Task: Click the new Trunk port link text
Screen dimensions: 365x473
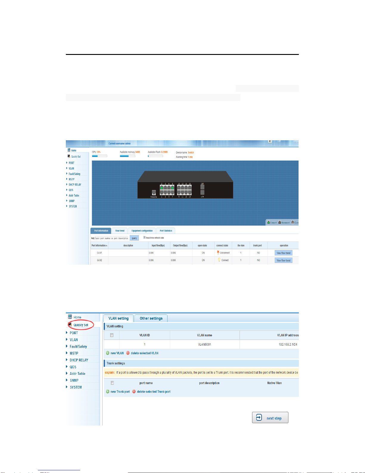Action: click(120, 392)
